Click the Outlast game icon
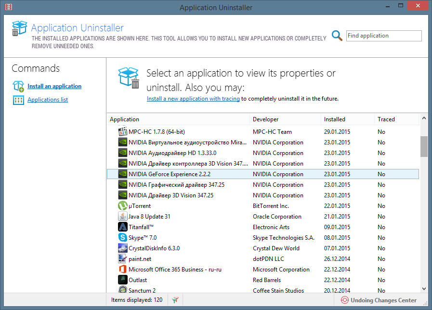 [x=123, y=280]
